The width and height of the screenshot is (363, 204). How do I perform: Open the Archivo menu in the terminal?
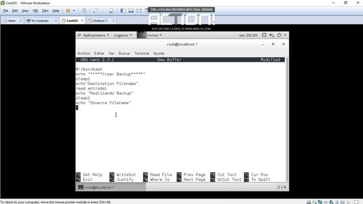84,53
